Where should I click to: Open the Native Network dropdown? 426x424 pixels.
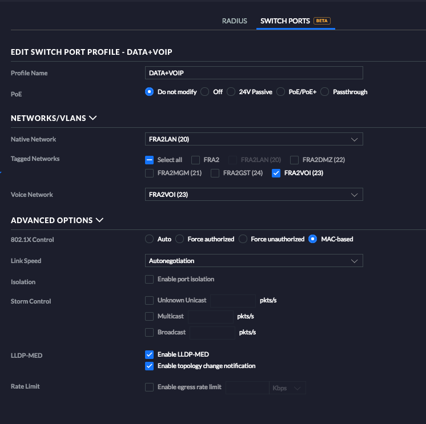[254, 139]
